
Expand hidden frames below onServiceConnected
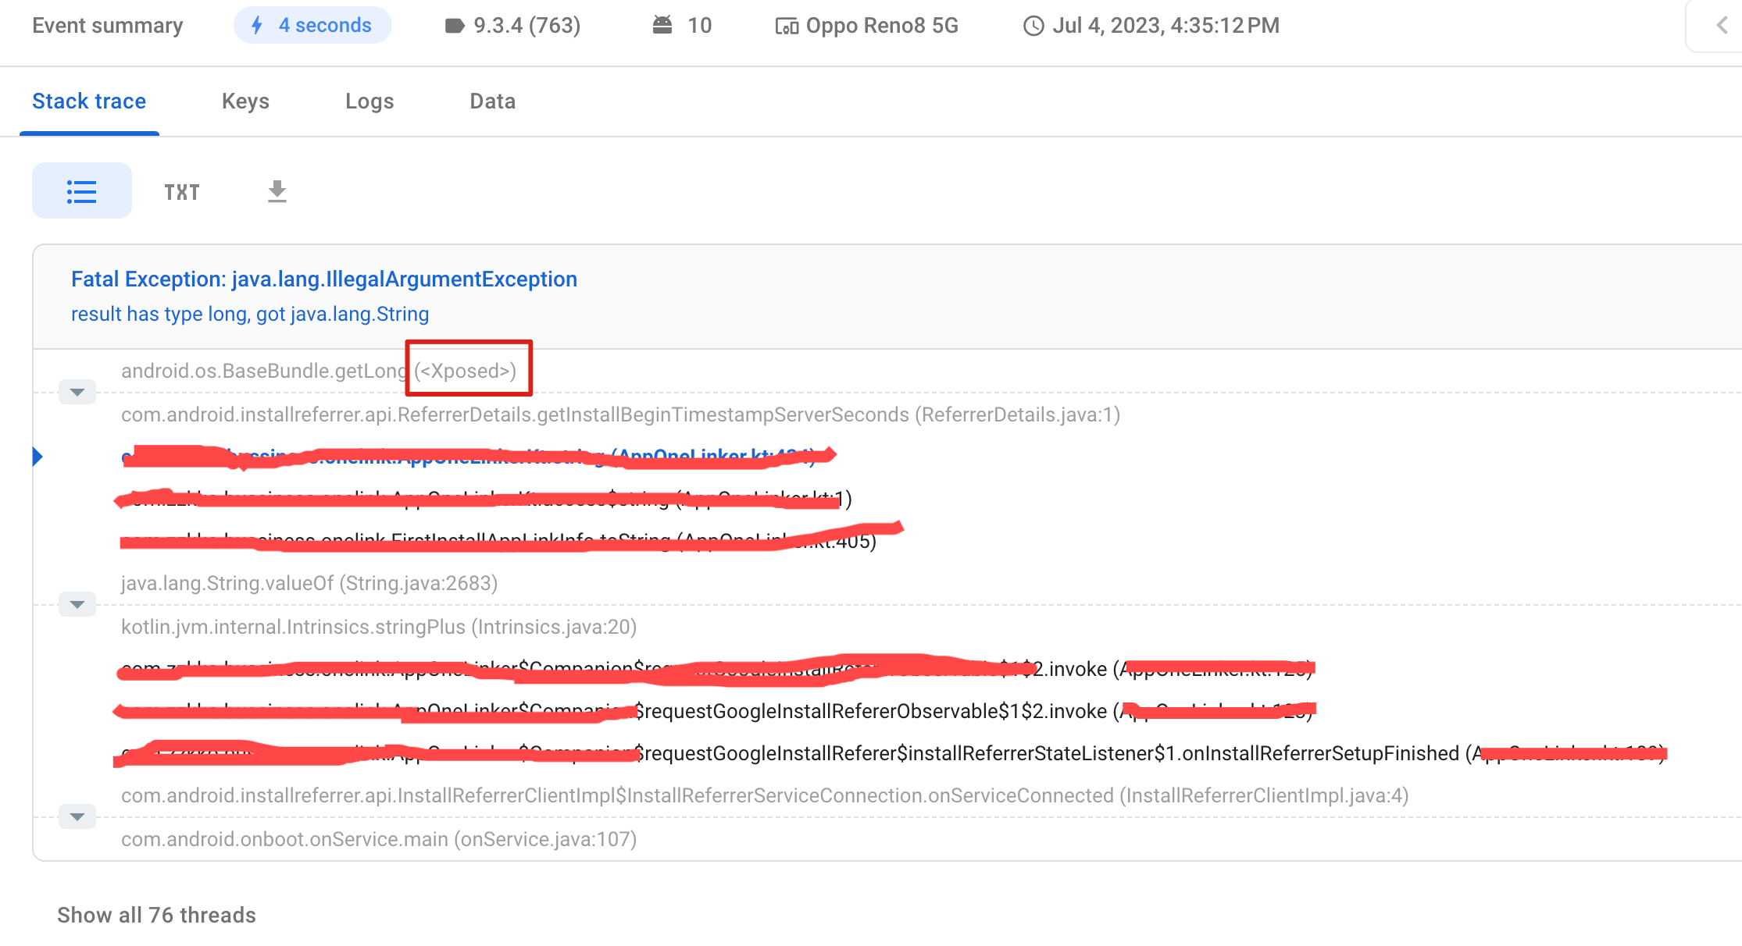[77, 816]
